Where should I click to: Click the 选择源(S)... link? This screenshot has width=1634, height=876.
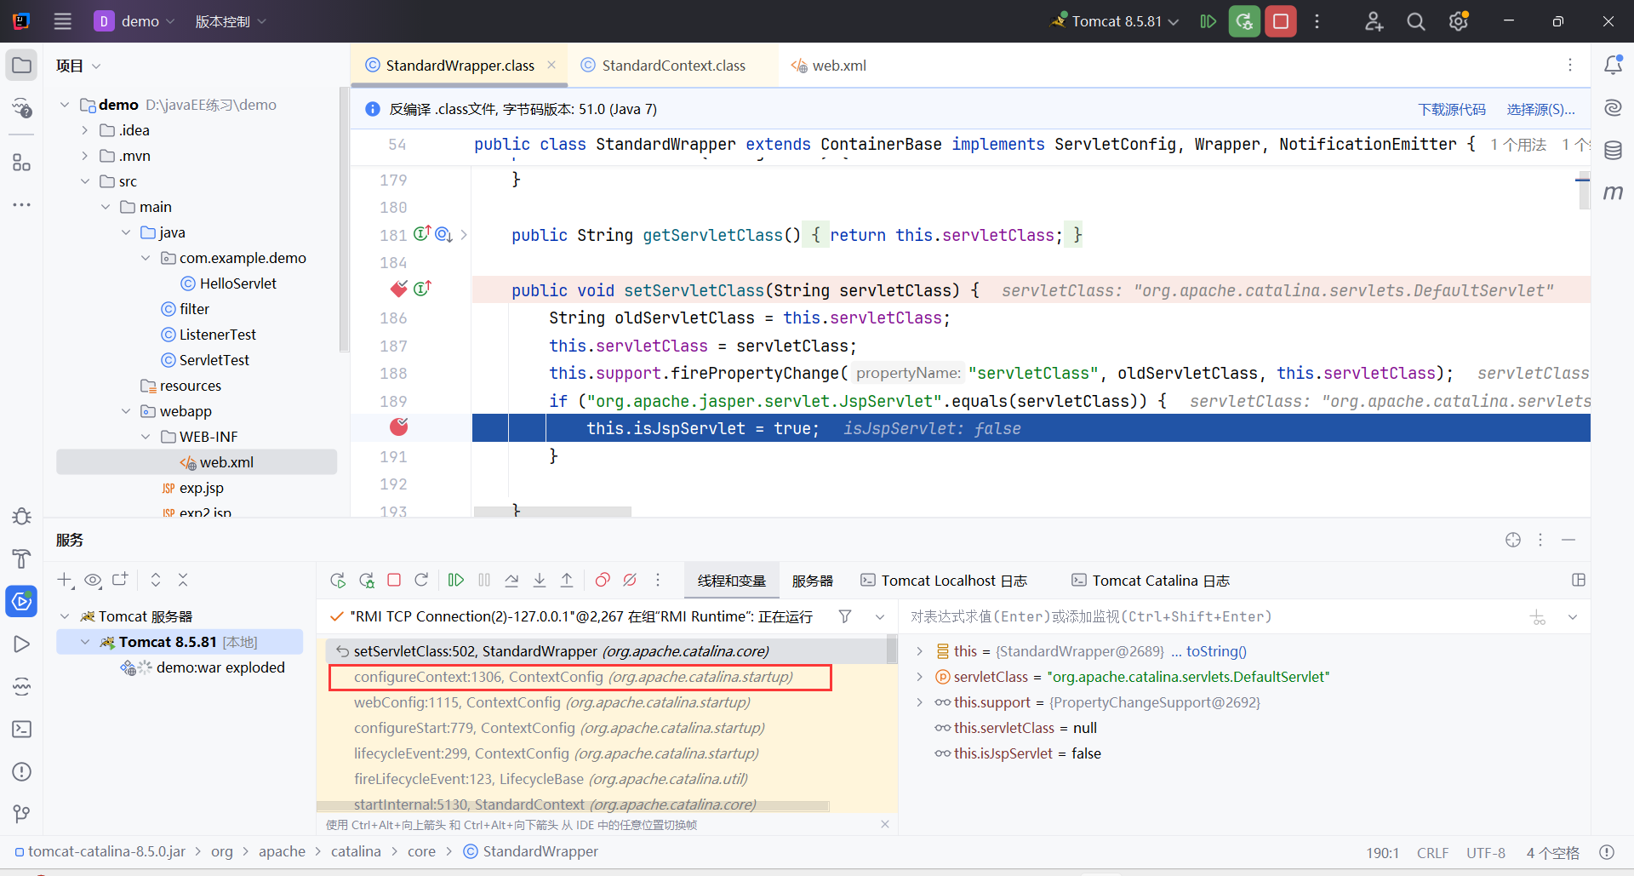[x=1540, y=109]
